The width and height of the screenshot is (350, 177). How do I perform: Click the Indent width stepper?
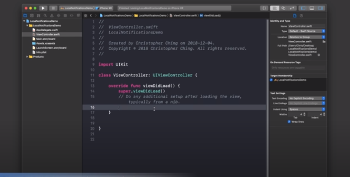tap(324, 114)
